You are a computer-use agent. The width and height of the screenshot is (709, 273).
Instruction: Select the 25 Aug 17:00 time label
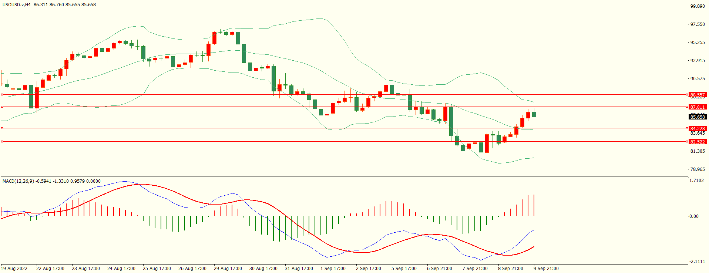pos(157,269)
